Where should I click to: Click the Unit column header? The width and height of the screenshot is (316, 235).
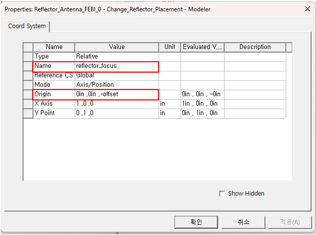pos(170,47)
